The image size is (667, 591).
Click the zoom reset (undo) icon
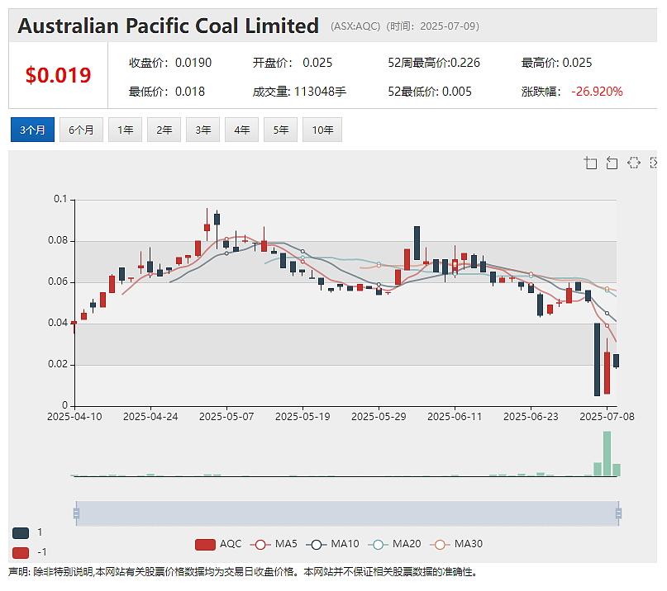pyautogui.click(x=612, y=163)
